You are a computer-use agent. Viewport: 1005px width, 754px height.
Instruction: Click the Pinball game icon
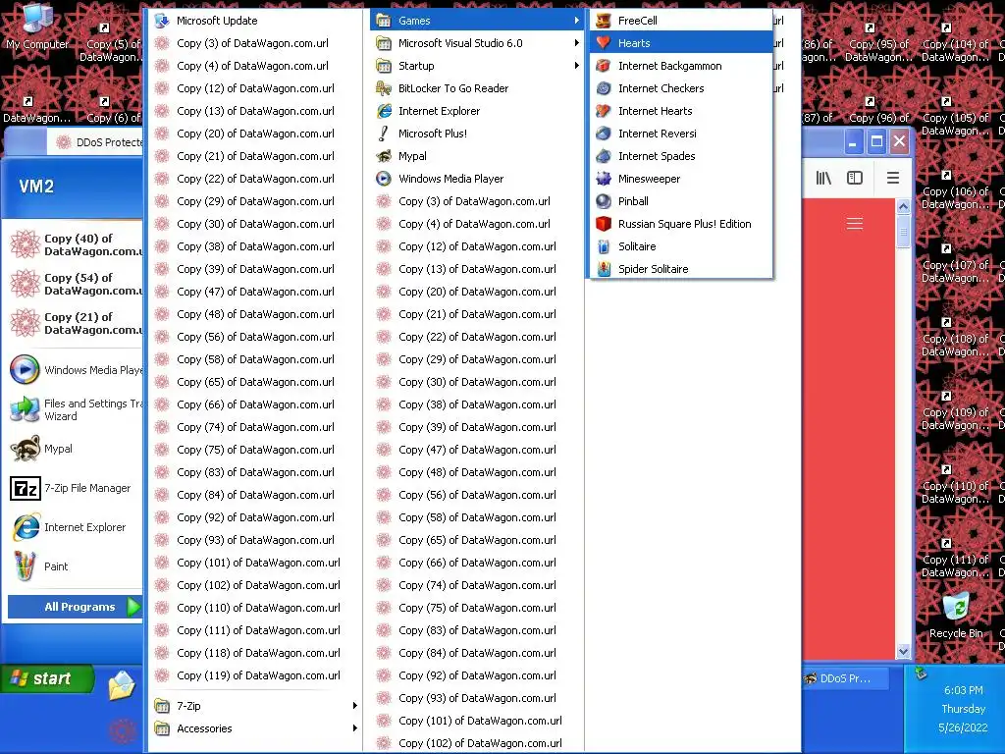point(604,201)
